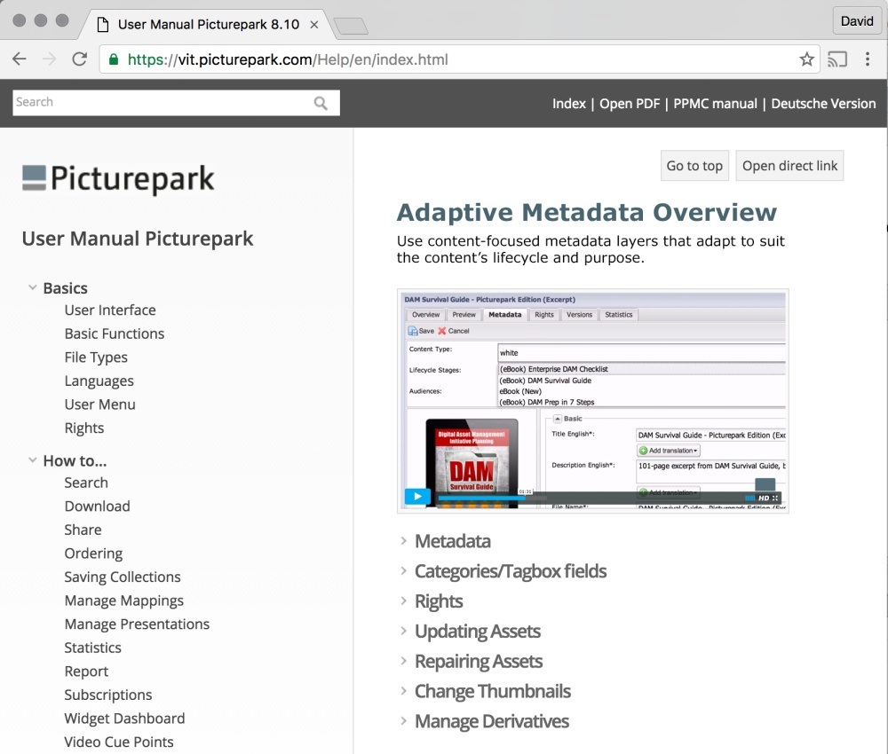Click the Cast icon in the toolbar

tap(837, 59)
